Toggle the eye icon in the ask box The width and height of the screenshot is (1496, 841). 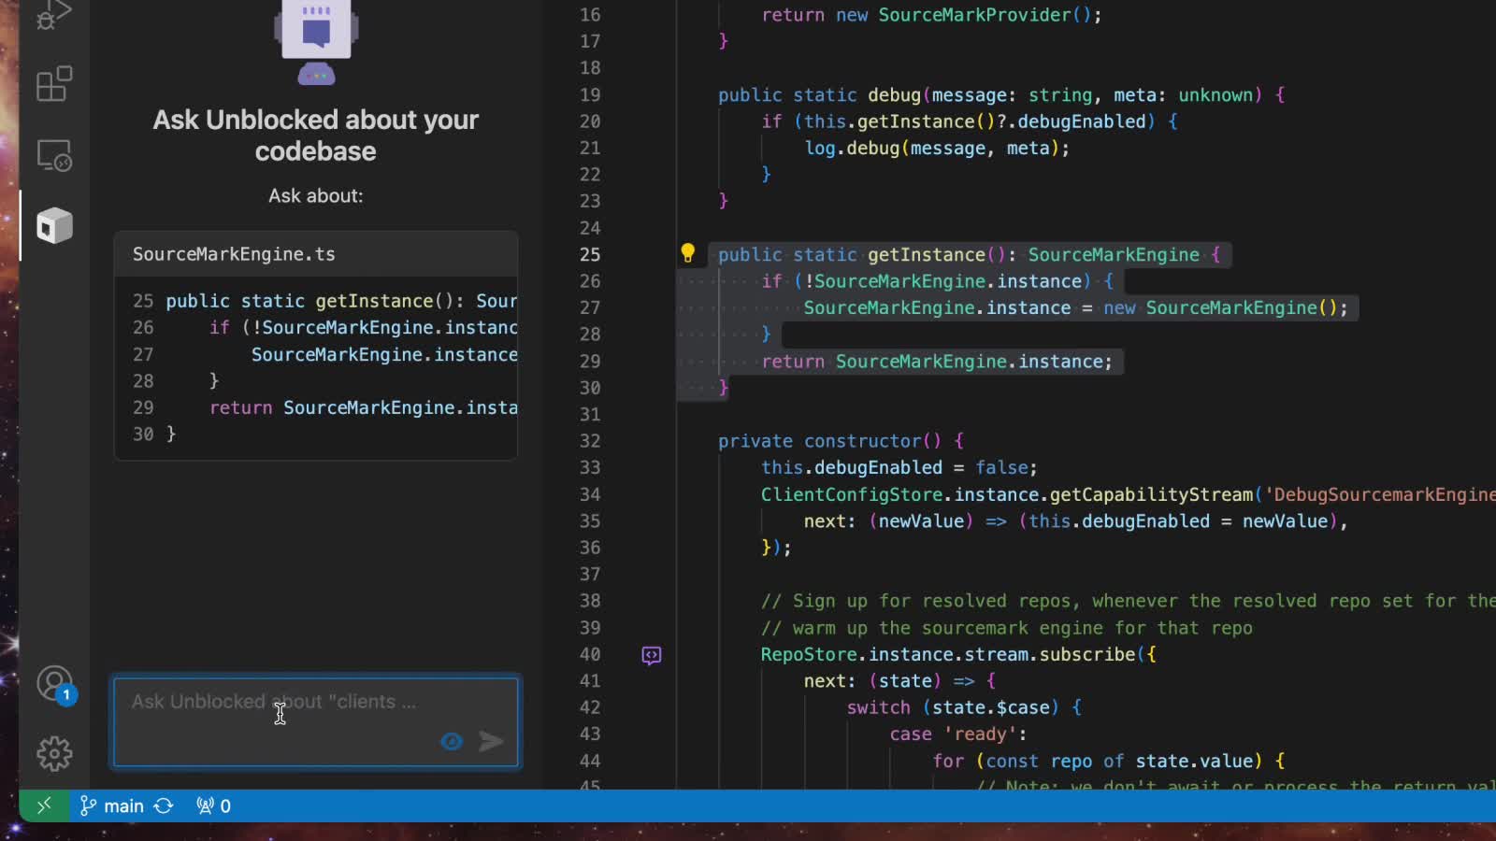tap(452, 741)
